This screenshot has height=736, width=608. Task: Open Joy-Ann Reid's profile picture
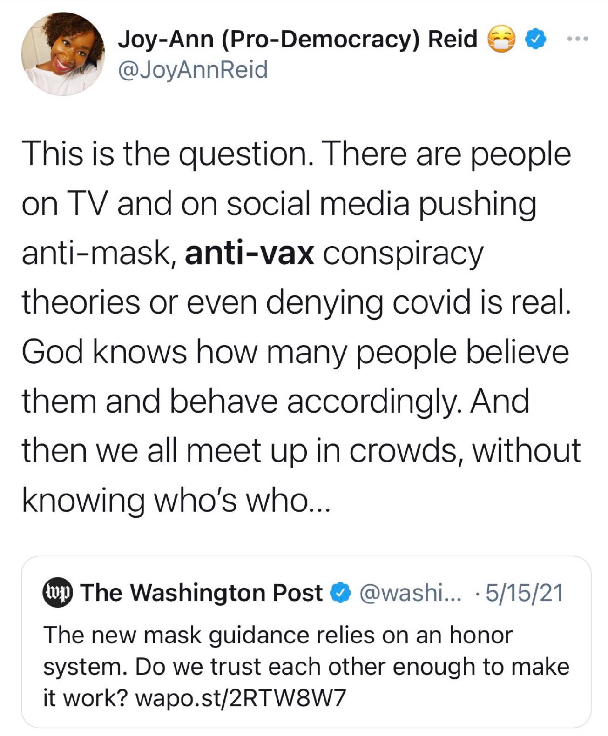(63, 54)
